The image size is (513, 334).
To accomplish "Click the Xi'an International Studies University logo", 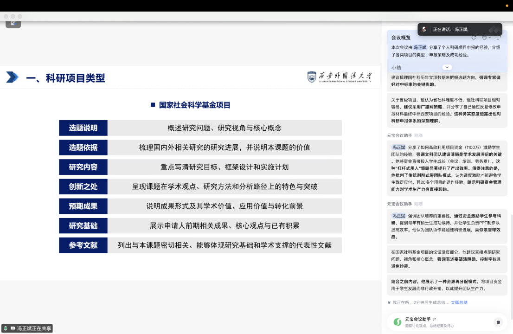I will [x=340, y=77].
